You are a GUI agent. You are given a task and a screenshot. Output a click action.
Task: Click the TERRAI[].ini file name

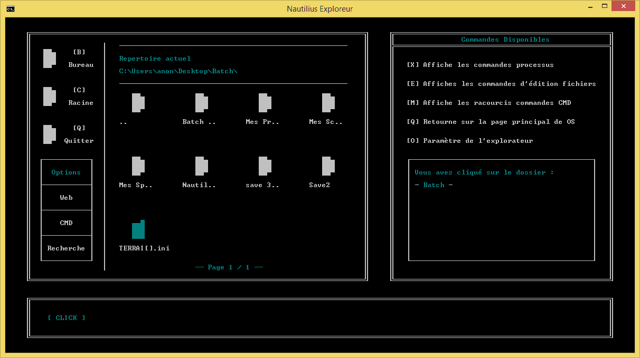pyautogui.click(x=145, y=248)
